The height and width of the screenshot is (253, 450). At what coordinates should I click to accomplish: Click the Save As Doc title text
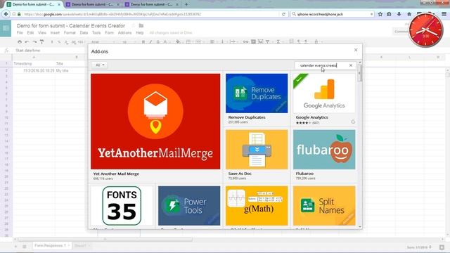240,174
